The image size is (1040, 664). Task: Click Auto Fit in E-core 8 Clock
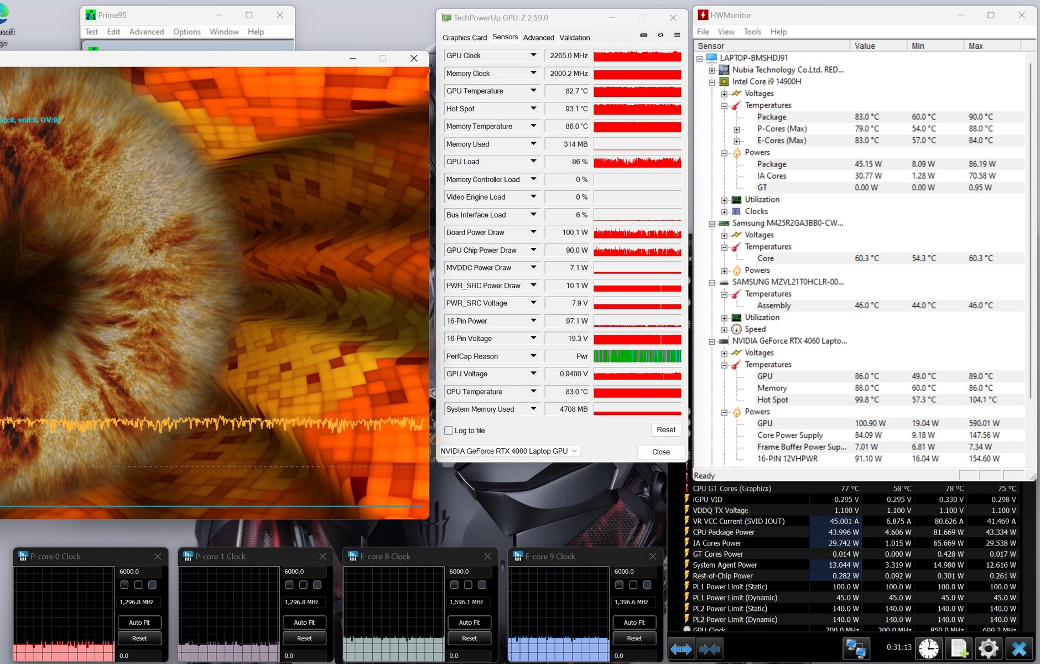[x=469, y=622]
